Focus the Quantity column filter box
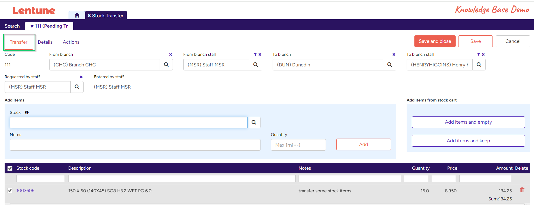The image size is (534, 205). point(416,178)
